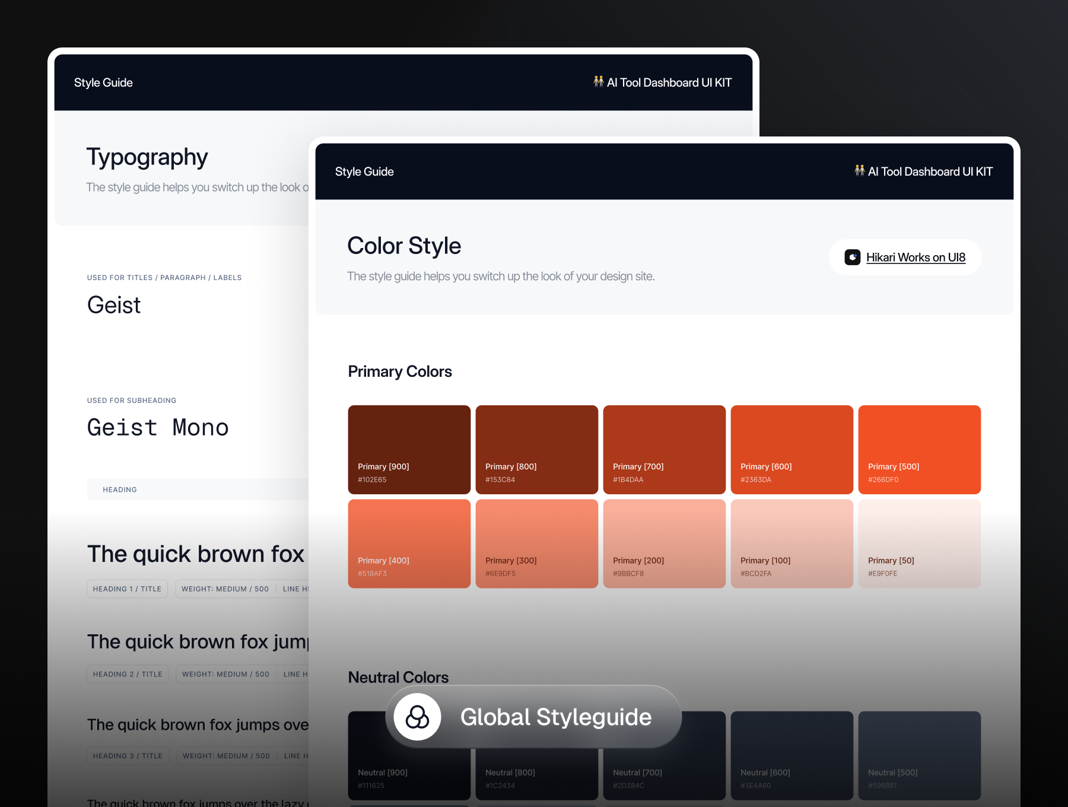Select the Primary [500] orange swatch
Viewport: 1068px width, 807px height.
[919, 449]
